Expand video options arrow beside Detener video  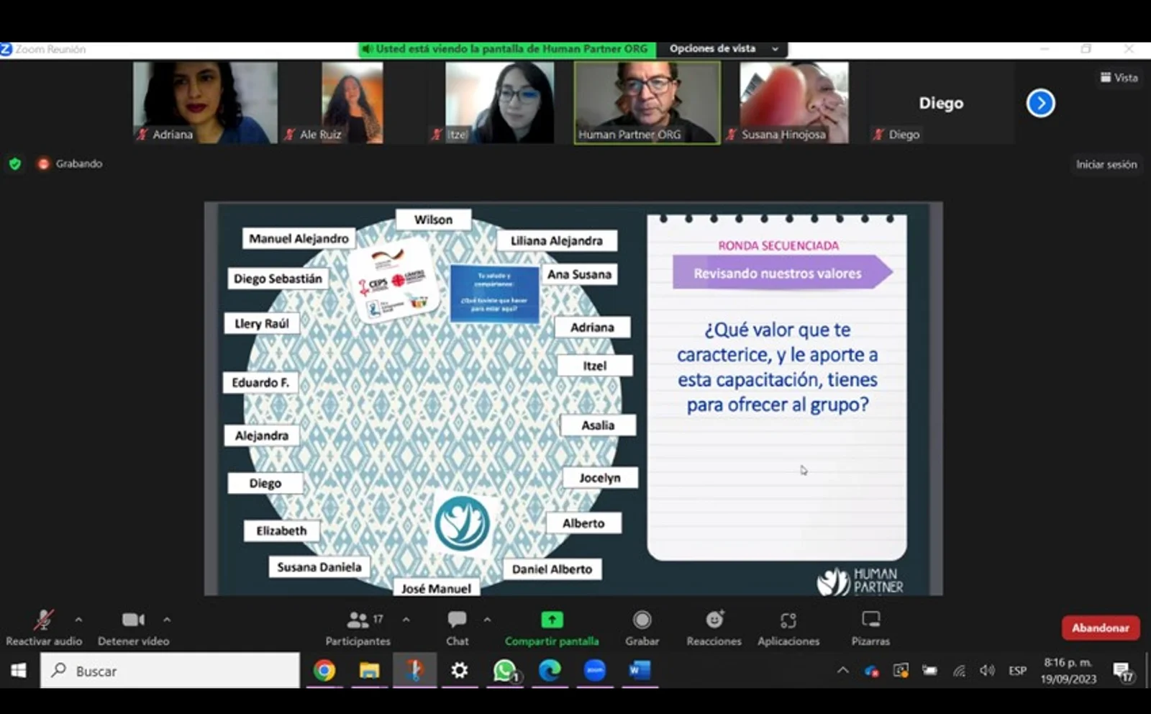[x=167, y=620]
